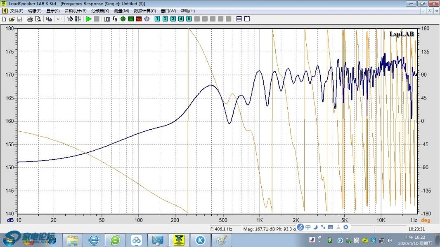Expand the 音箱设计(B) menu

pos(76,11)
